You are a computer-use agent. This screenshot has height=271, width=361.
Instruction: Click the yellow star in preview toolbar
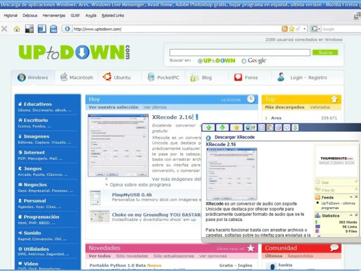pos(236,127)
